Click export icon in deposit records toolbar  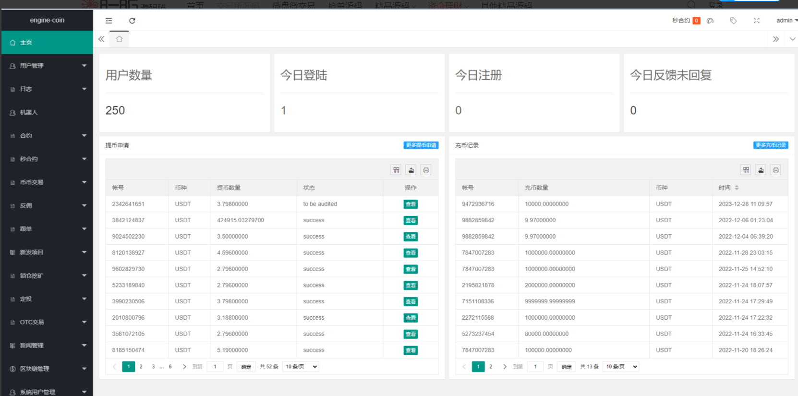761,170
